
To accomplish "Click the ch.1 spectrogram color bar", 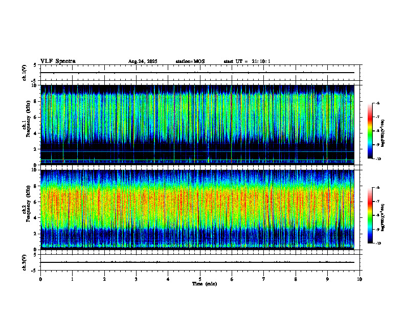I will (x=370, y=131).
